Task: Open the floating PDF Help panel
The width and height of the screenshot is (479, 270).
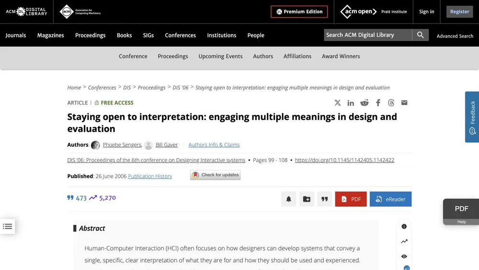Action: (461, 212)
